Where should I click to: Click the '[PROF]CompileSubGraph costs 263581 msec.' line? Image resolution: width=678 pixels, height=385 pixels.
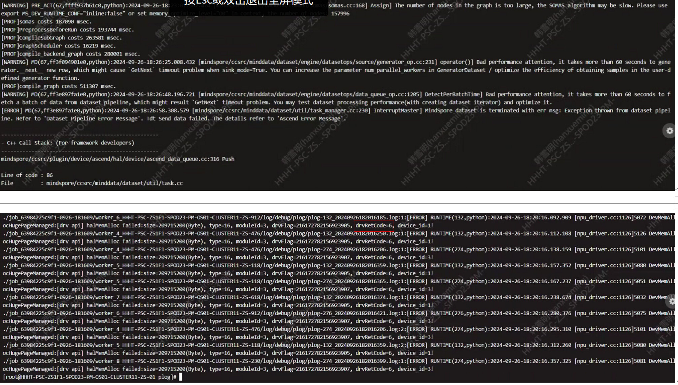[61, 38]
